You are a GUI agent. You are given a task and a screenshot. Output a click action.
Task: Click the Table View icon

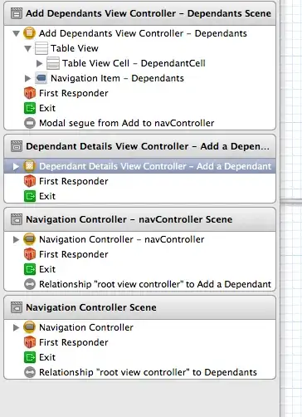[x=41, y=48]
